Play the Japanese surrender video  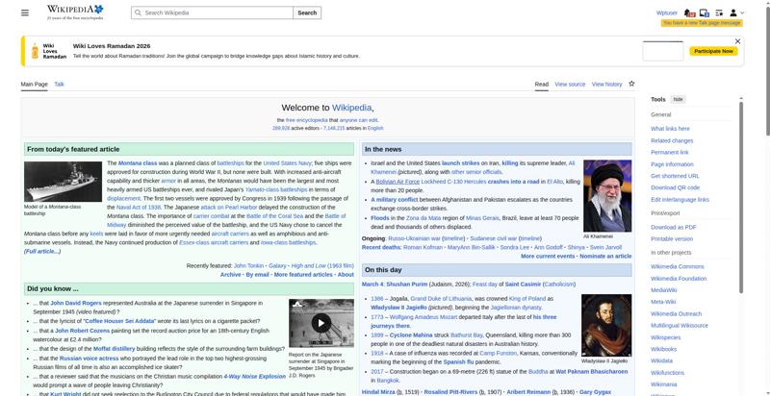tap(321, 324)
